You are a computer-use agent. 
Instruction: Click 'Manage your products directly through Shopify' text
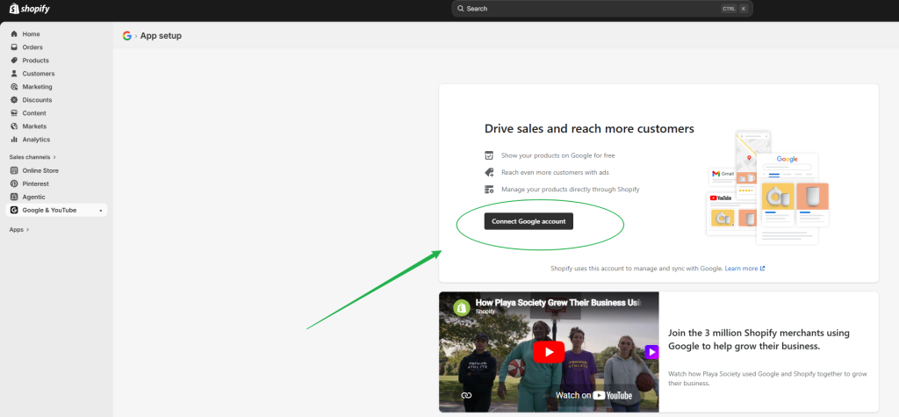[570, 190]
